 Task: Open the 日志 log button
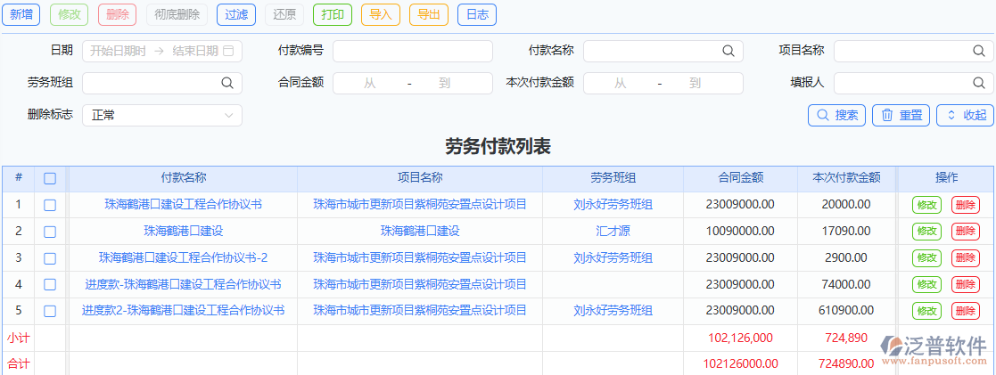[x=477, y=15]
